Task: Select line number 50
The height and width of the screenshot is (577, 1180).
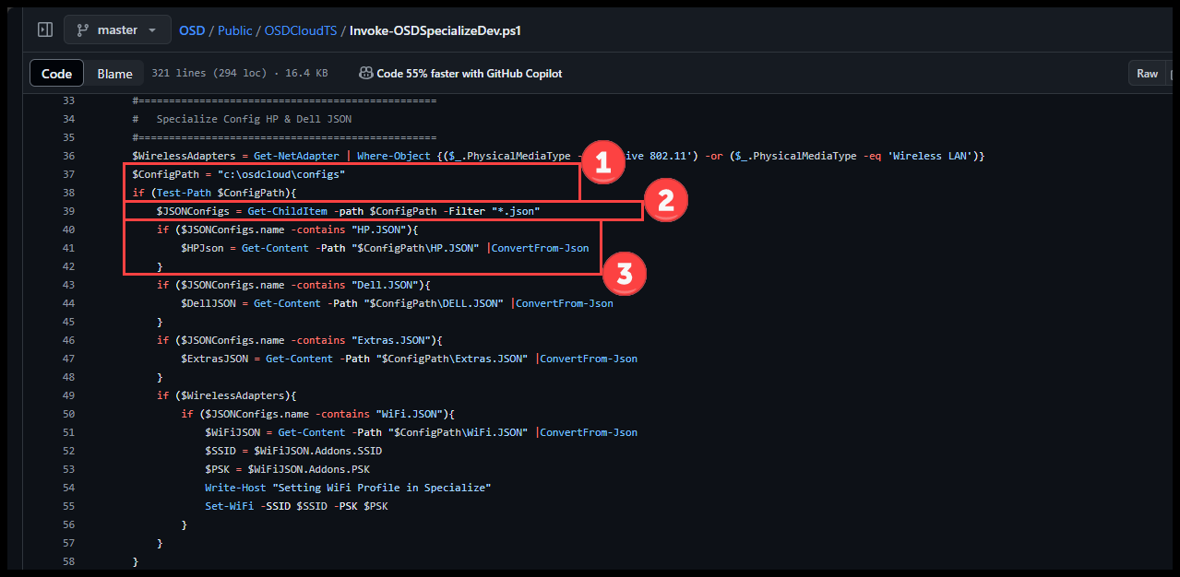Action: click(x=68, y=413)
